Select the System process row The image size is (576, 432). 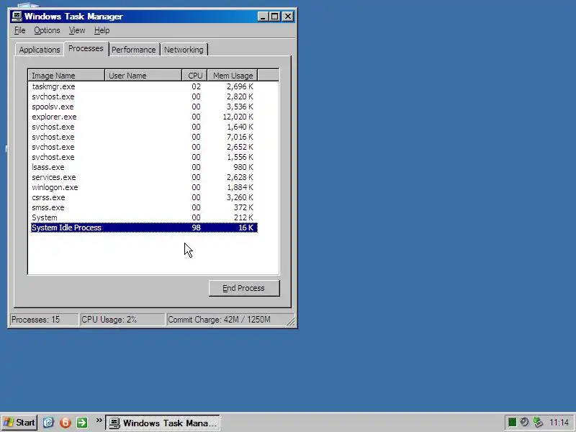[144, 217]
